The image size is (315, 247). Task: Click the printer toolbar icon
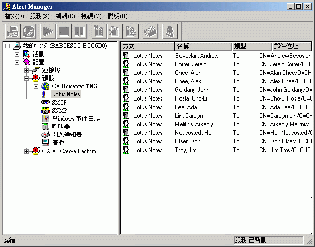150,31
